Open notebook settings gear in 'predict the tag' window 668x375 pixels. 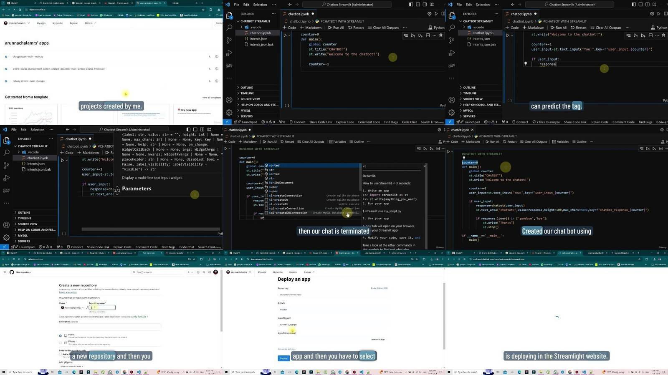[652, 14]
